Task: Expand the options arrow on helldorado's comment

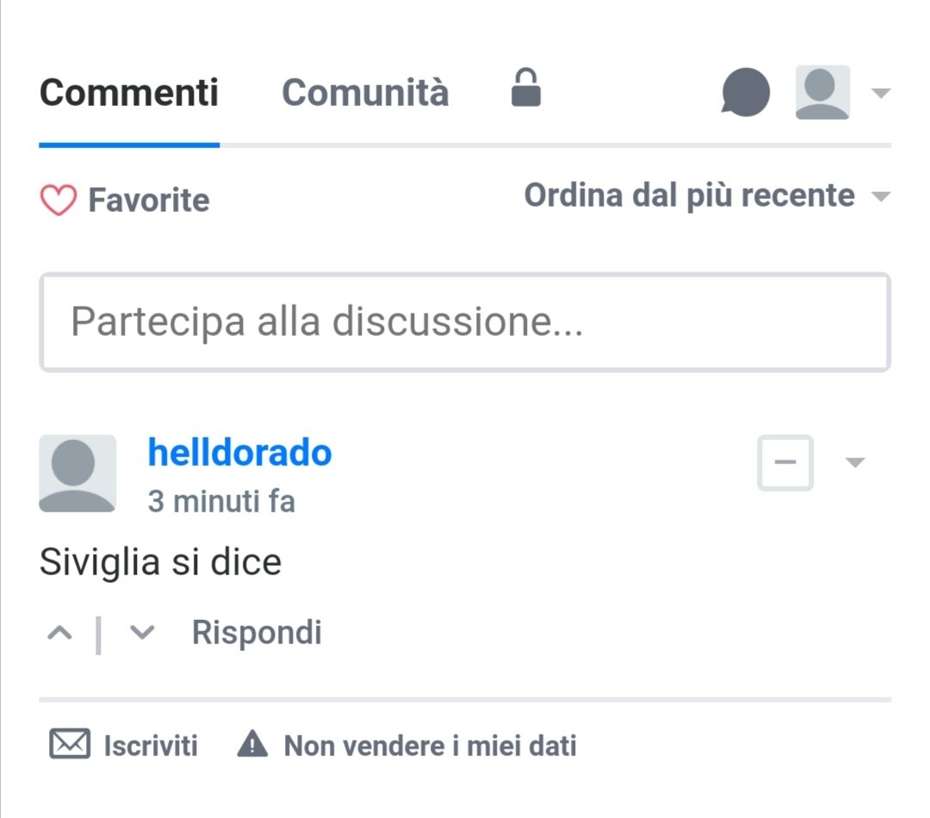Action: (x=854, y=463)
